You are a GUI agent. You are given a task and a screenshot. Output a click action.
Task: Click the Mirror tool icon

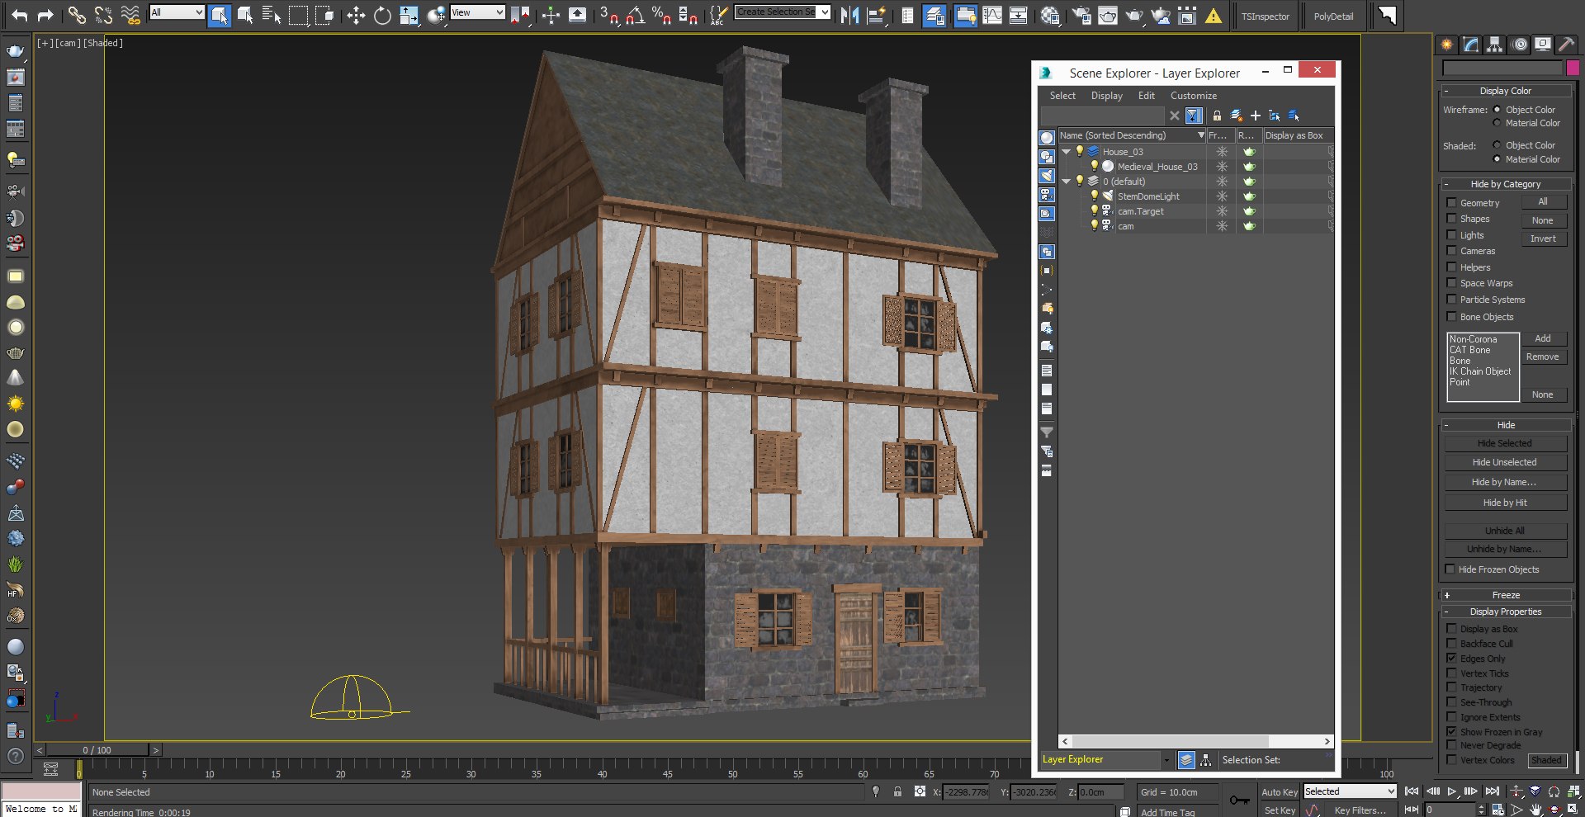tap(849, 14)
